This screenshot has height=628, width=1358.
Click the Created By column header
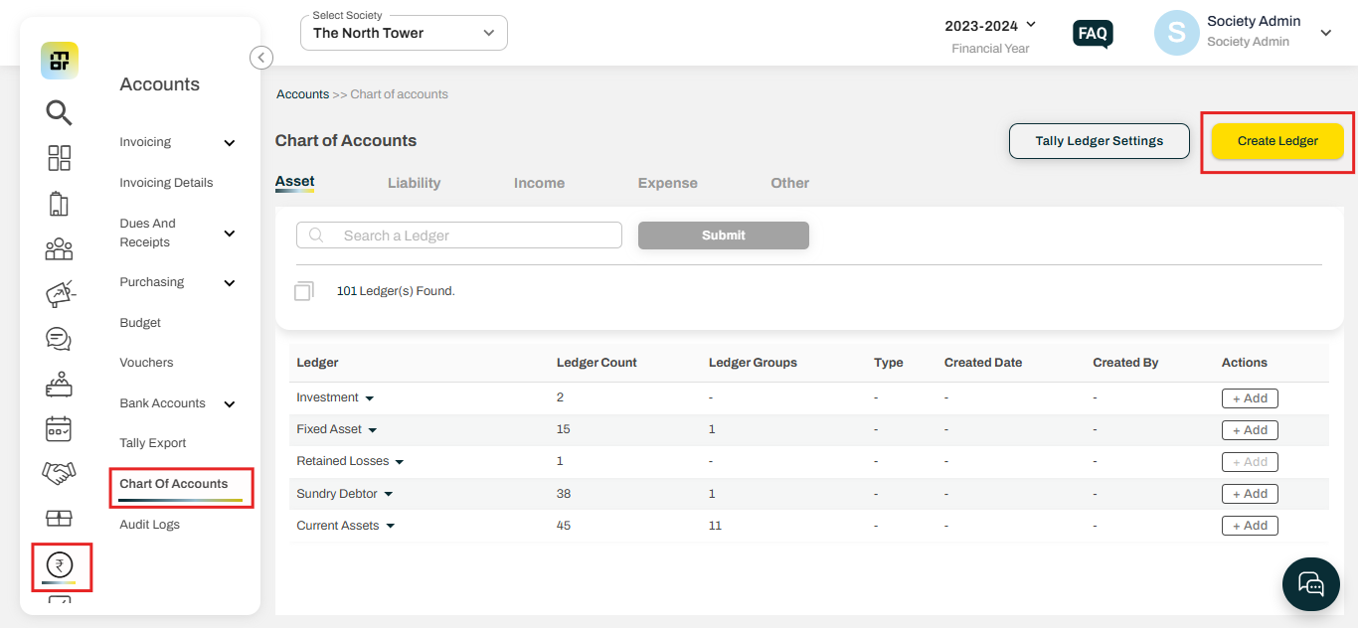pos(1125,363)
